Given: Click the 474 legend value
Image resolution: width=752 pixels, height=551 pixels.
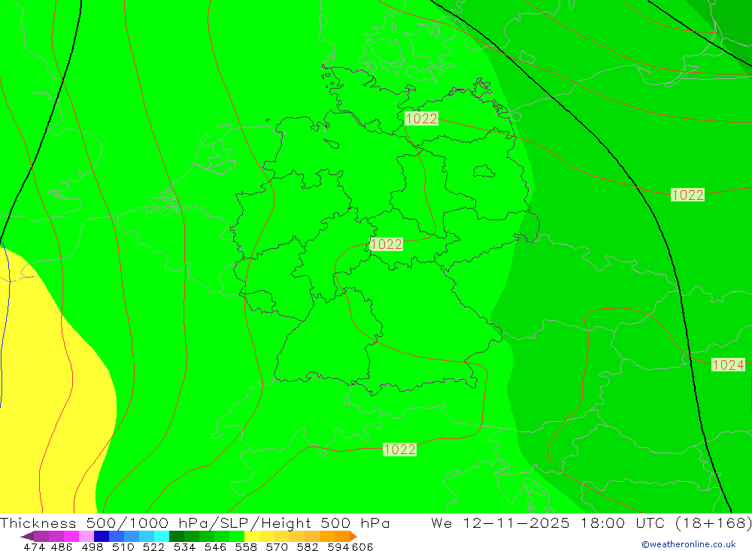Looking at the screenshot, I should click(x=34, y=547).
